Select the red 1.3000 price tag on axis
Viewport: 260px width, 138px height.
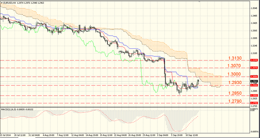click(x=254, y=77)
